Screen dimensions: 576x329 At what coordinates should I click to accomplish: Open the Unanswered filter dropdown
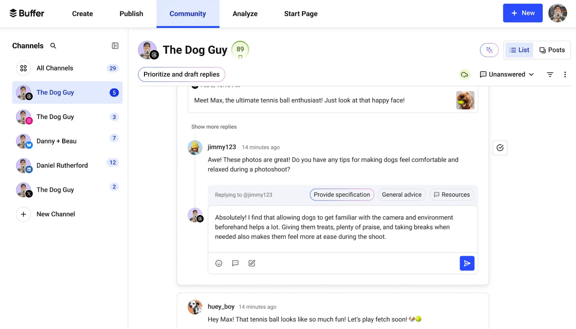[x=507, y=74]
